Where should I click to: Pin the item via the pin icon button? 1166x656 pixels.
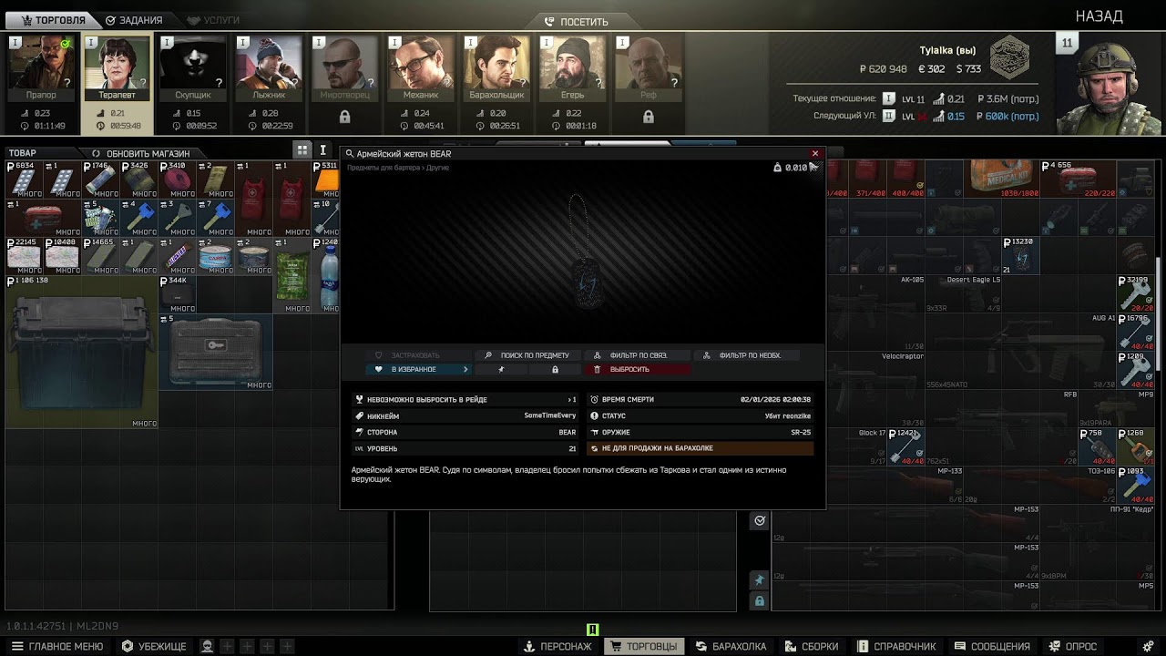click(501, 369)
